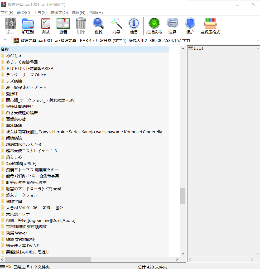Open the Find (查找) magnifier tool

[x=99, y=26]
